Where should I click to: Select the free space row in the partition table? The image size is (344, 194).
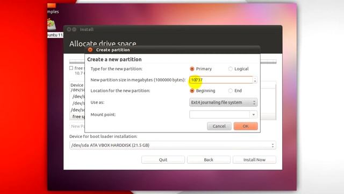click(x=78, y=116)
